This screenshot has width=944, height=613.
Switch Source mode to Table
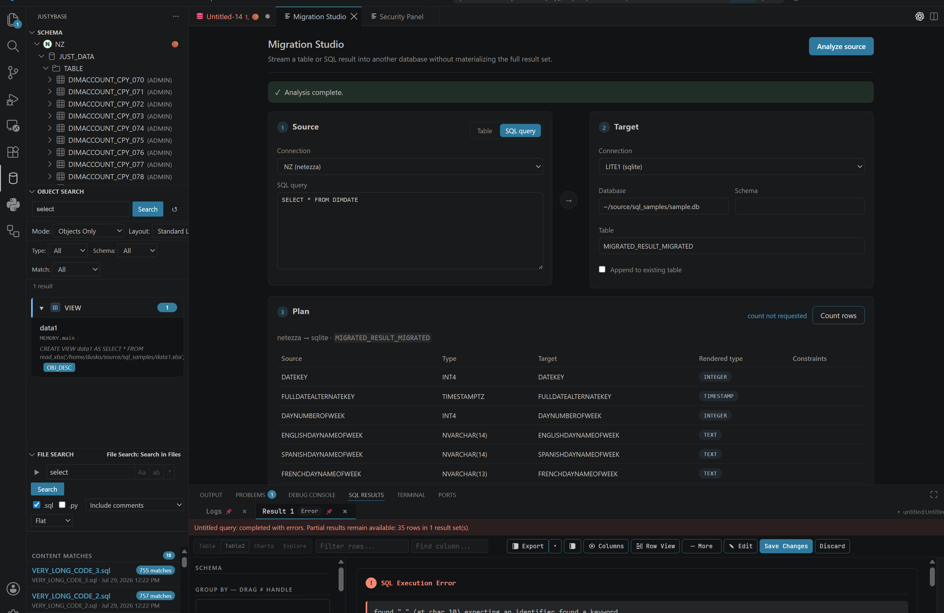click(x=484, y=131)
